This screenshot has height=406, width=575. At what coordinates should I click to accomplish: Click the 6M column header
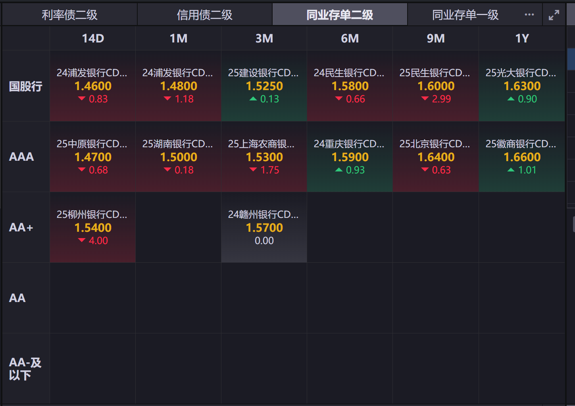pyautogui.click(x=350, y=38)
